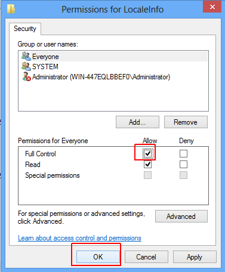Click the Add... button

(x=137, y=122)
